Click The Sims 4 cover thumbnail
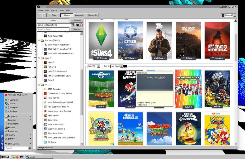Image resolution: width=245 pixels, height=159 pixels. coord(101,40)
